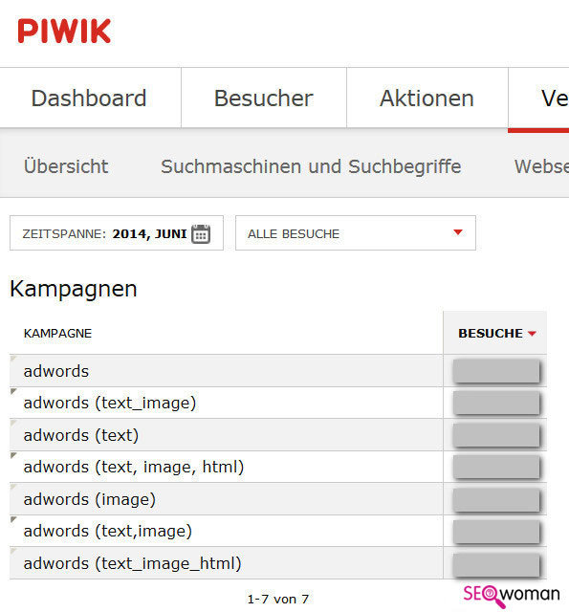Image resolution: width=569 pixels, height=612 pixels.
Task: Click the PIWIK logo
Action: pos(64,32)
